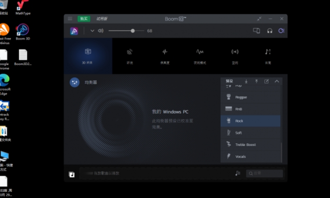Select the headphones type icon
Screen dimensions: 330x198
click(x=270, y=31)
